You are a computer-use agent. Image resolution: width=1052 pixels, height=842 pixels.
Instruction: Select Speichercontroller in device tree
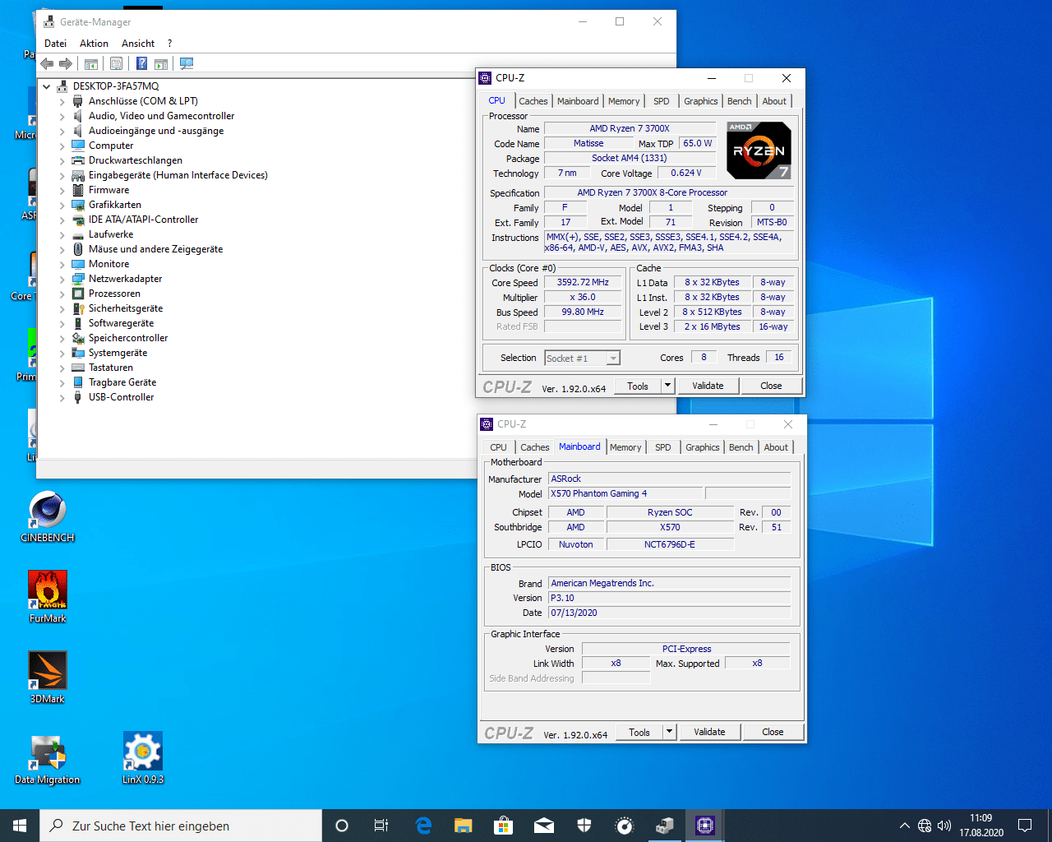click(128, 338)
